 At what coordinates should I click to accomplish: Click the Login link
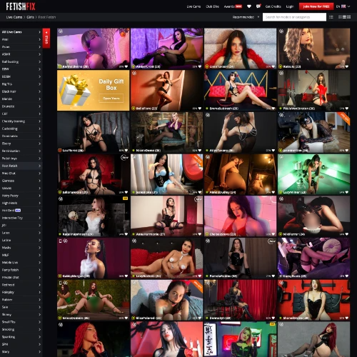click(290, 6)
